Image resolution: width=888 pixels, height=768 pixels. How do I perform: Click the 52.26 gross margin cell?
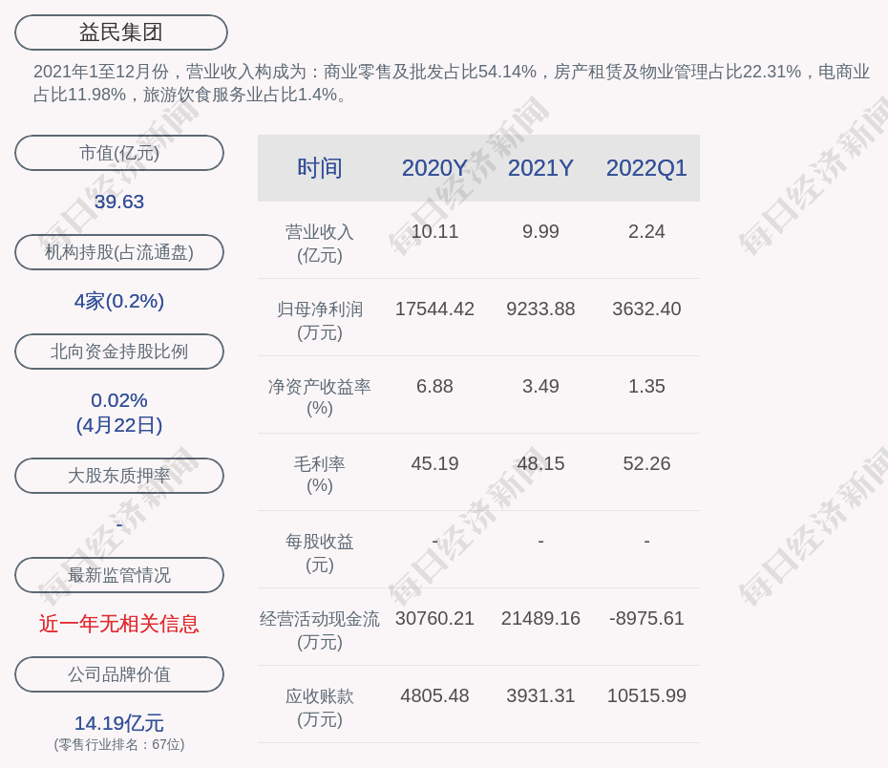(646, 464)
